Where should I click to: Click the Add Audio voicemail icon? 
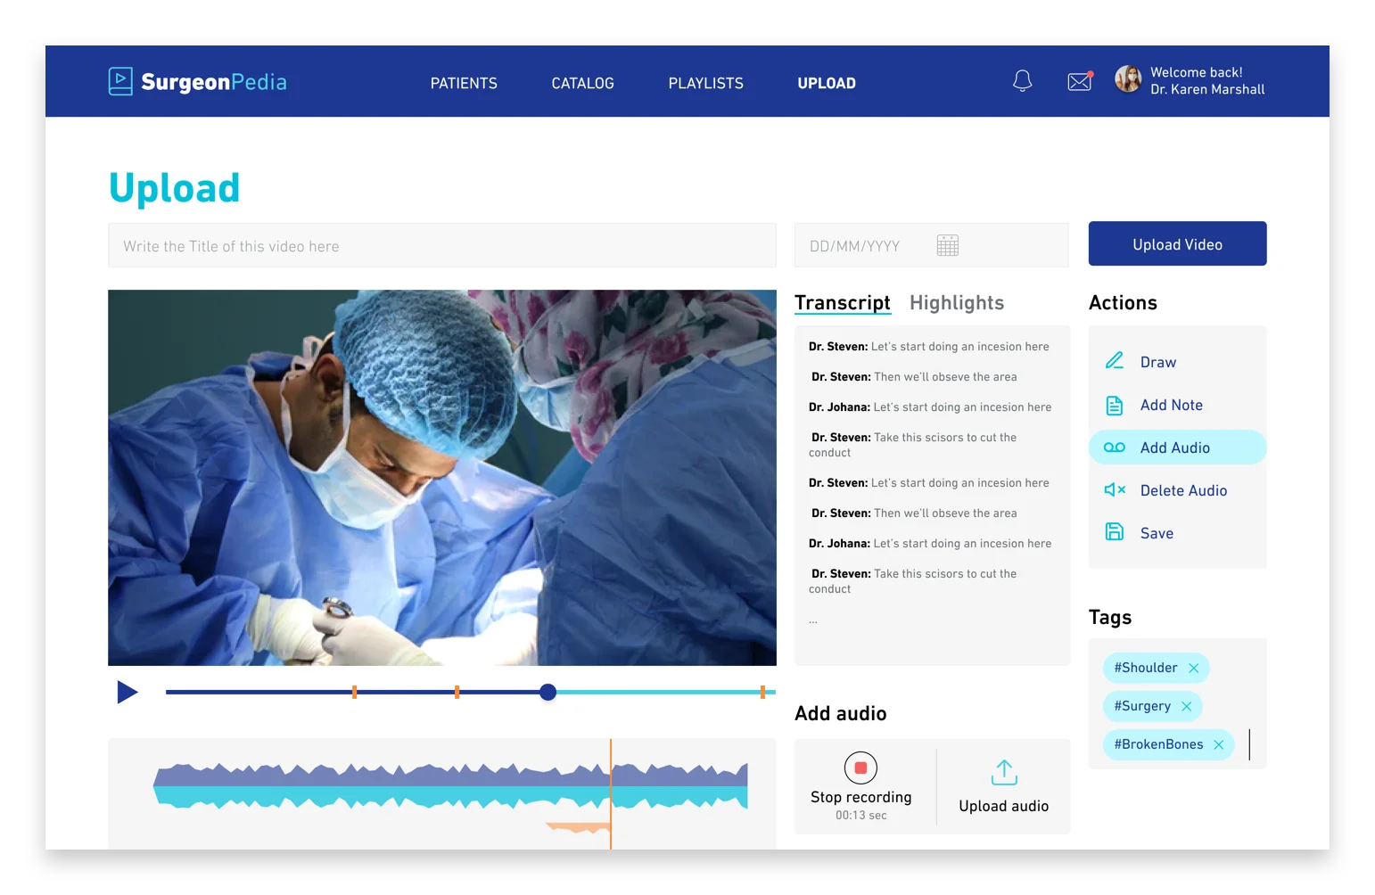tap(1115, 447)
